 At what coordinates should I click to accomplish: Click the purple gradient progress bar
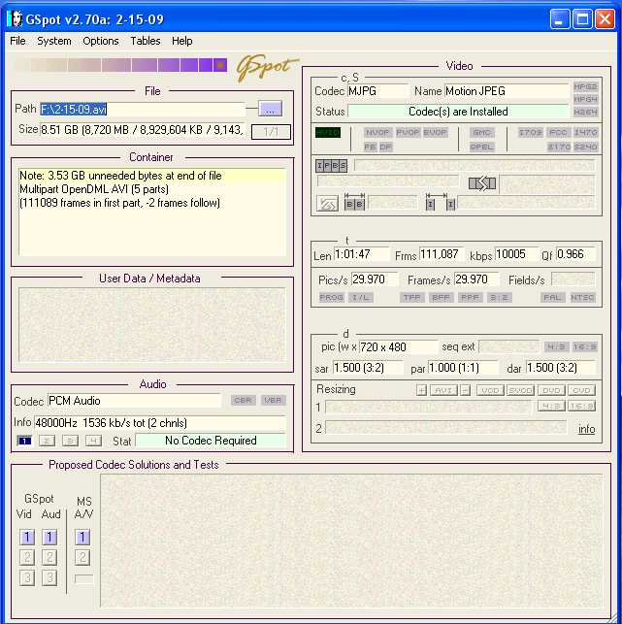coord(121,65)
